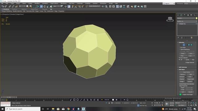
Task: Toggle the Percent Snap icon
Action: point(80,6)
